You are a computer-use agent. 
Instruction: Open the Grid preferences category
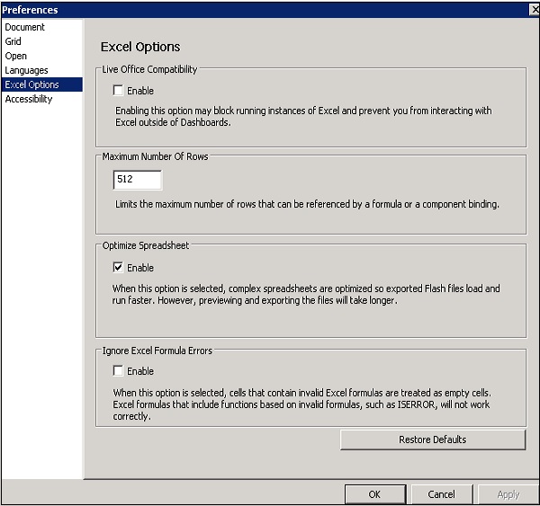(x=13, y=41)
